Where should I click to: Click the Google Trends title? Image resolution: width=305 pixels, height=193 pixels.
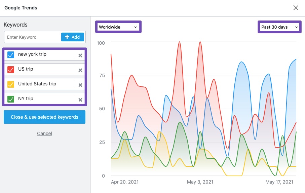tap(21, 8)
